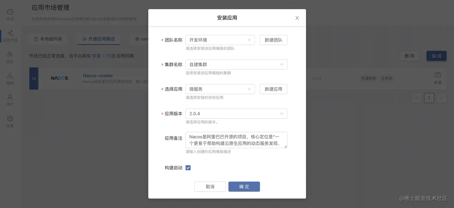Go to 团队 teams sidebar icon
This screenshot has width=454, height=208.
pos(10,54)
